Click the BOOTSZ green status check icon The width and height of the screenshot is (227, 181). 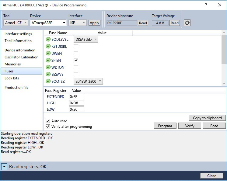[x=48, y=81]
